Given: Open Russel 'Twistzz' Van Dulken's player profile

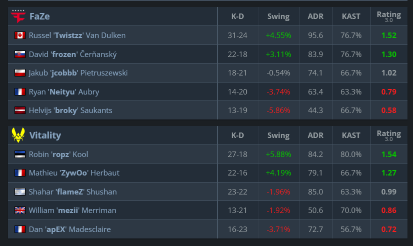Looking at the screenshot, I should [x=77, y=35].
